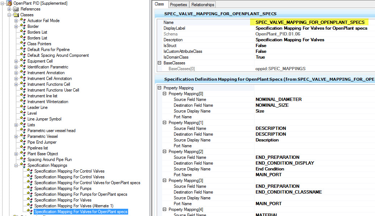This screenshot has height=216, width=375.
Task: Click the NOMINAL_SIZE destination field value
Action: pos(272,105)
